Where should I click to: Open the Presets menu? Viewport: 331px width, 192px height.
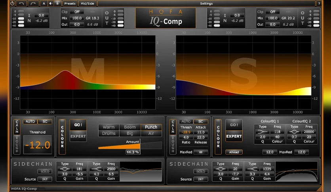[x=70, y=4]
